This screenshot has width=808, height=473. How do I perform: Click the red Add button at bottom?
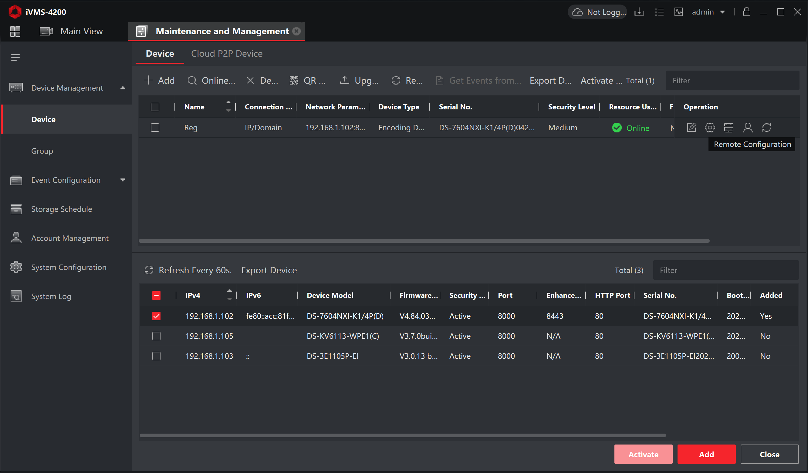(706, 455)
